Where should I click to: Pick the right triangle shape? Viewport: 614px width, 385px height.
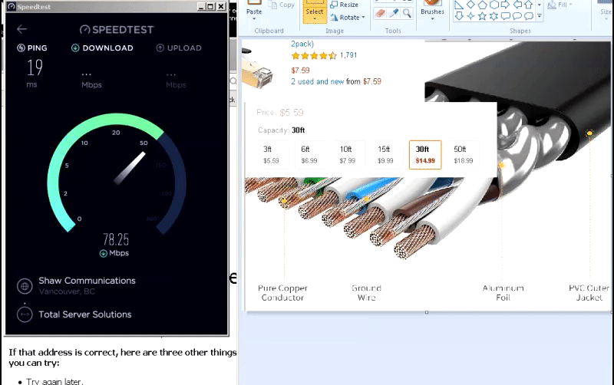click(x=459, y=5)
